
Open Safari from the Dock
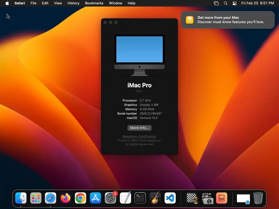pyautogui.click(x=50, y=198)
